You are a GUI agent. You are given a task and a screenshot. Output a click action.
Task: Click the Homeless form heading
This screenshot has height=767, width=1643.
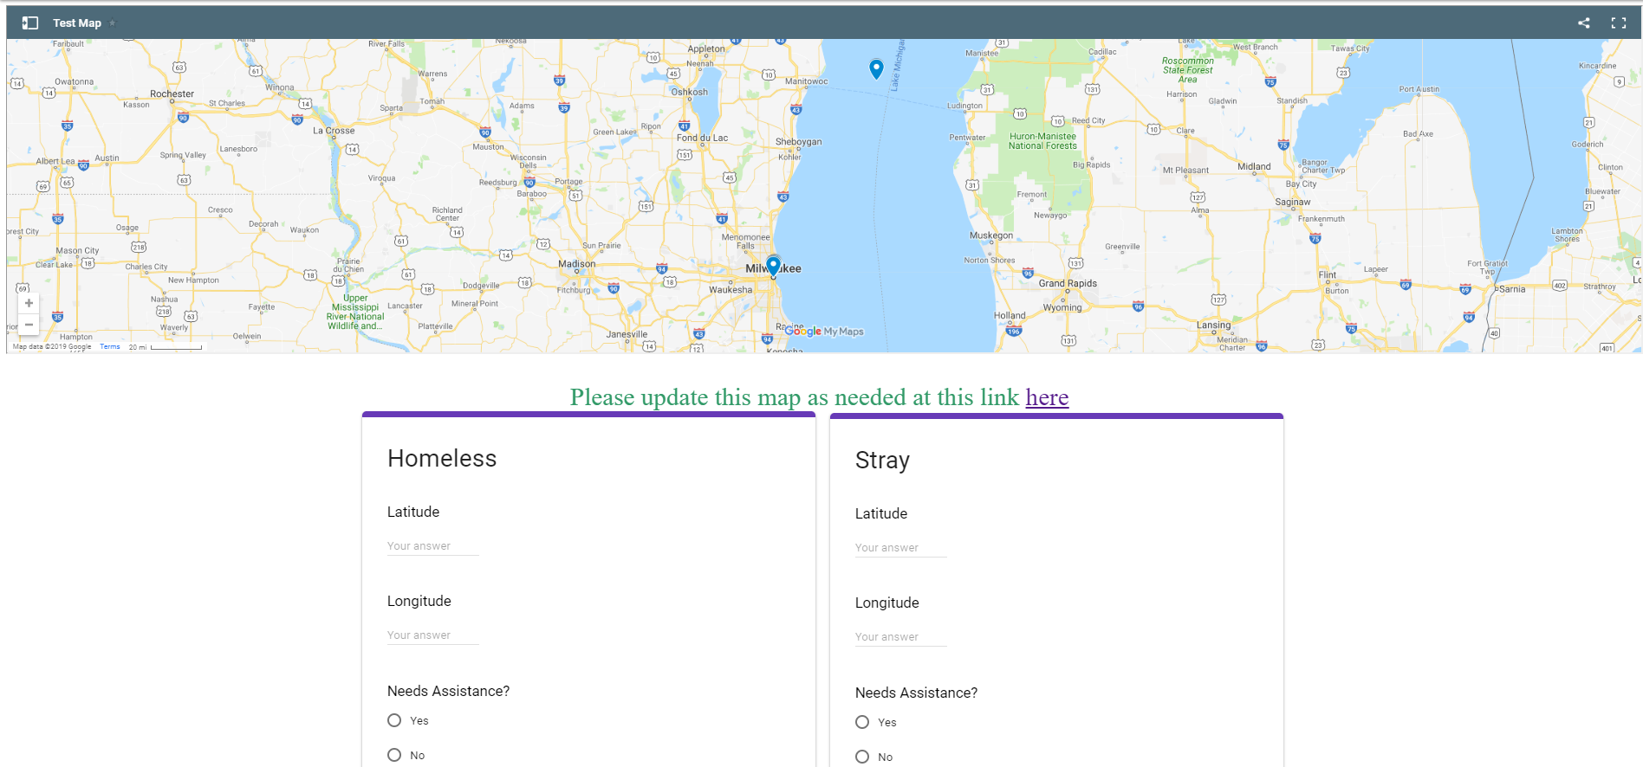(x=442, y=459)
